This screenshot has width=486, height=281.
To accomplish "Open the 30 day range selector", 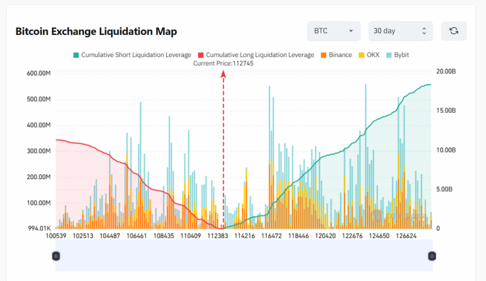I will point(400,31).
